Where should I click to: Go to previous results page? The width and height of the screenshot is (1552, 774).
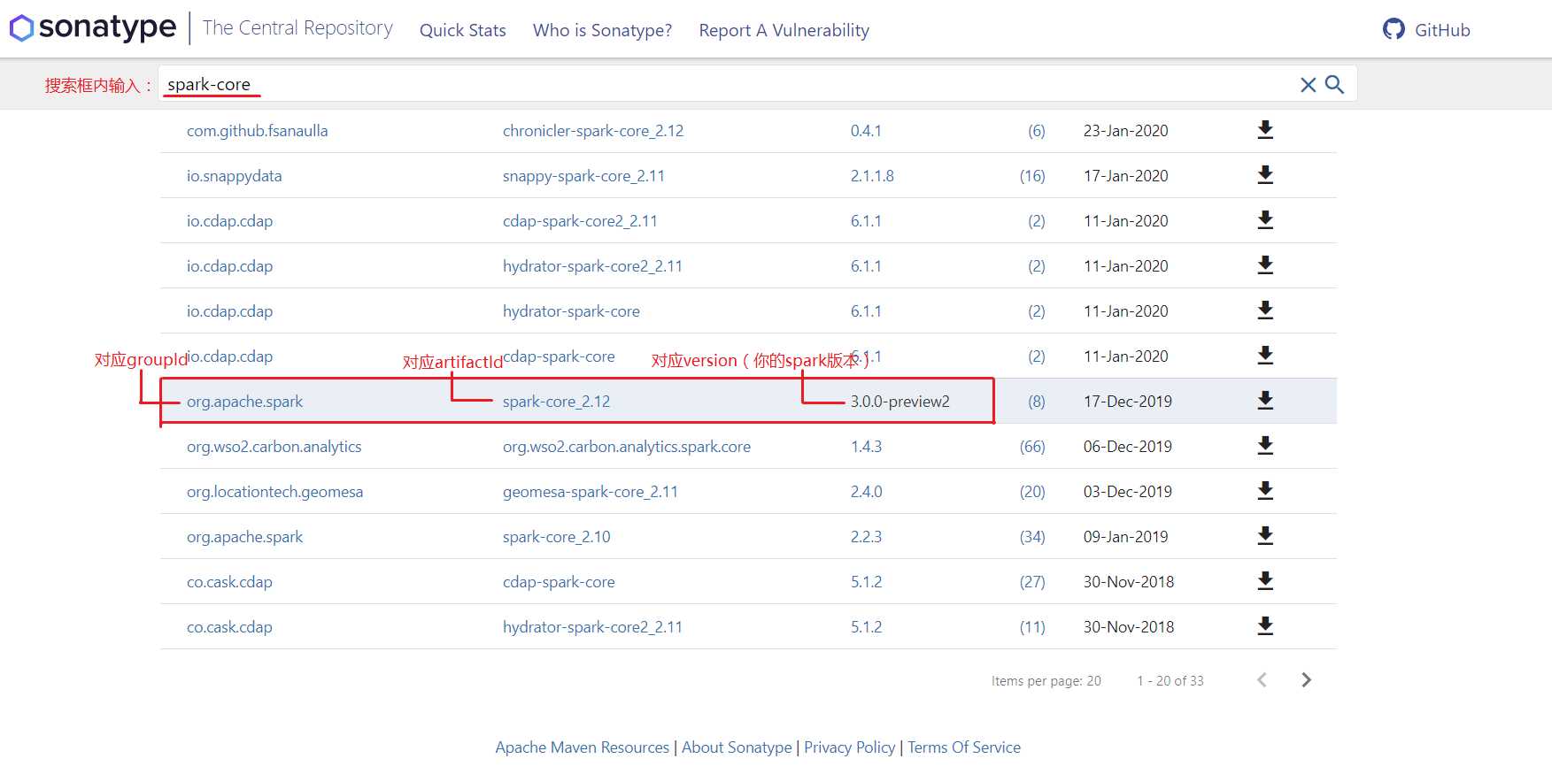(x=1262, y=679)
